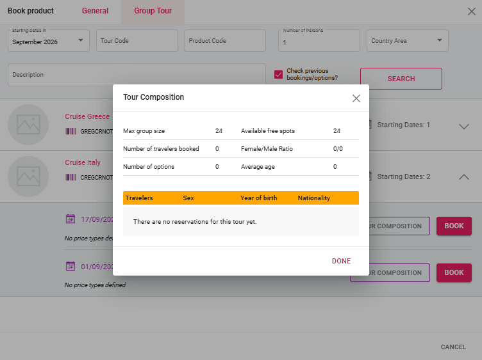Image resolution: width=482 pixels, height=360 pixels.
Task: Click the Cruise Italy image placeholder
Action: coord(28,176)
